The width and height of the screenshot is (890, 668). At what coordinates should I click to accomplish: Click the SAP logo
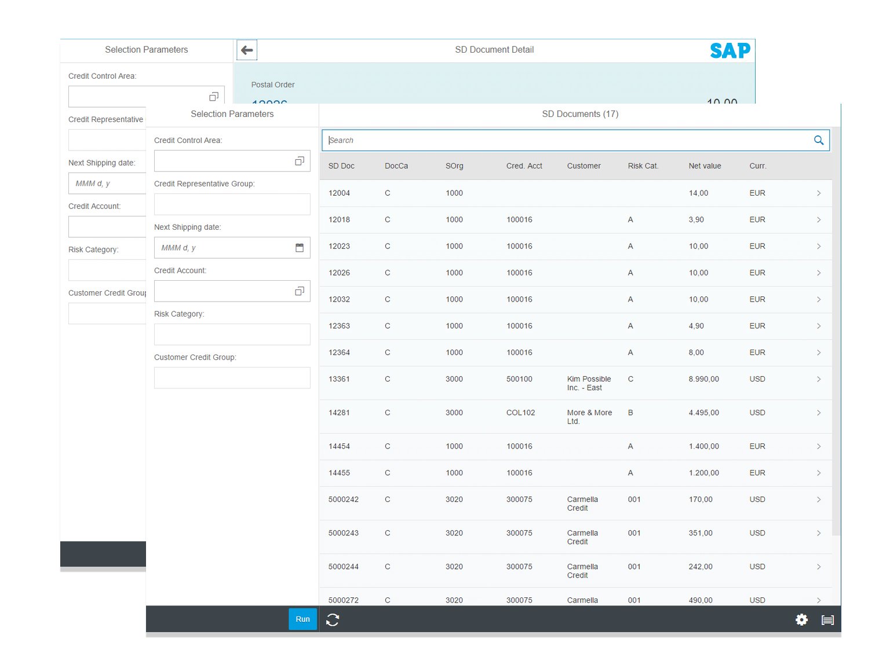click(x=730, y=51)
